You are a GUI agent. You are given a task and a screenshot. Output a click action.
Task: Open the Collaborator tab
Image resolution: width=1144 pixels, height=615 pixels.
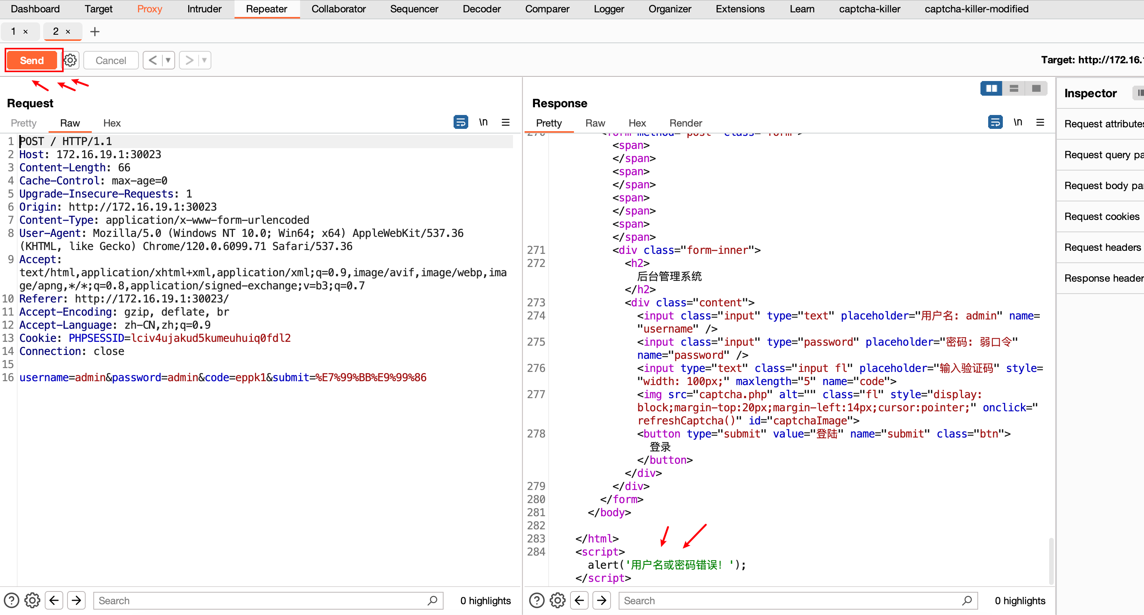338,9
